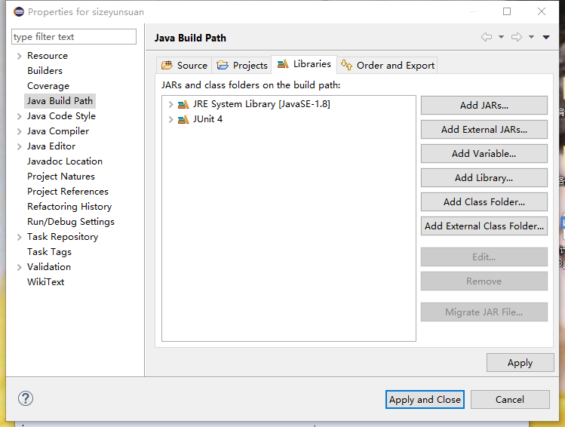Switch to Order and Export tab
The image size is (565, 427).
tap(388, 65)
